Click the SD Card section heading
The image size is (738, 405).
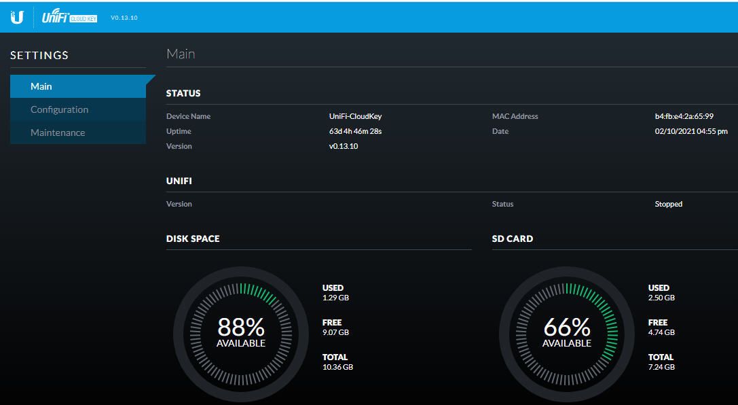coord(512,239)
